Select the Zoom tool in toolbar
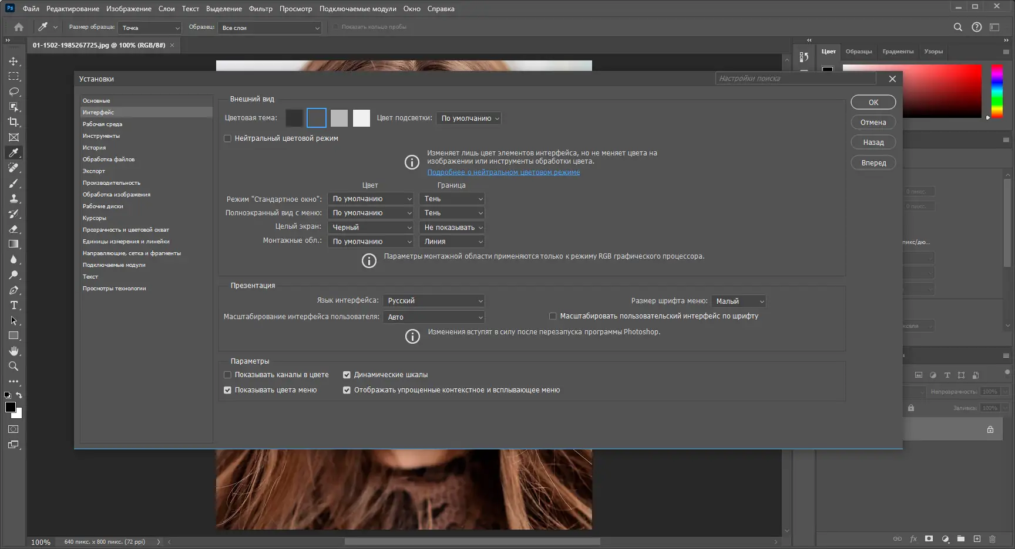Screen dimensions: 1015x549 click(14, 367)
